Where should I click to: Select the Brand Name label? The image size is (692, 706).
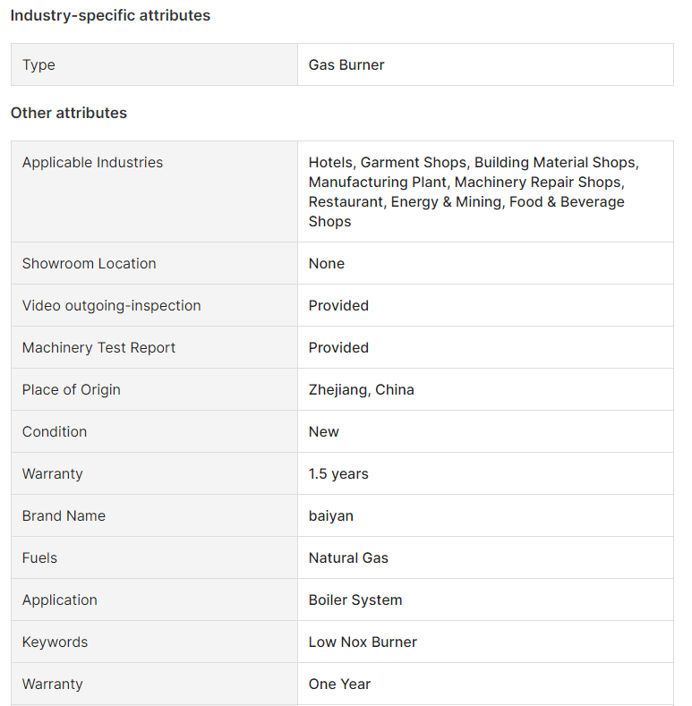pyautogui.click(x=64, y=516)
